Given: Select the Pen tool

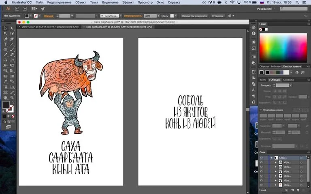Looking at the screenshot, I should click(x=5, y=39).
